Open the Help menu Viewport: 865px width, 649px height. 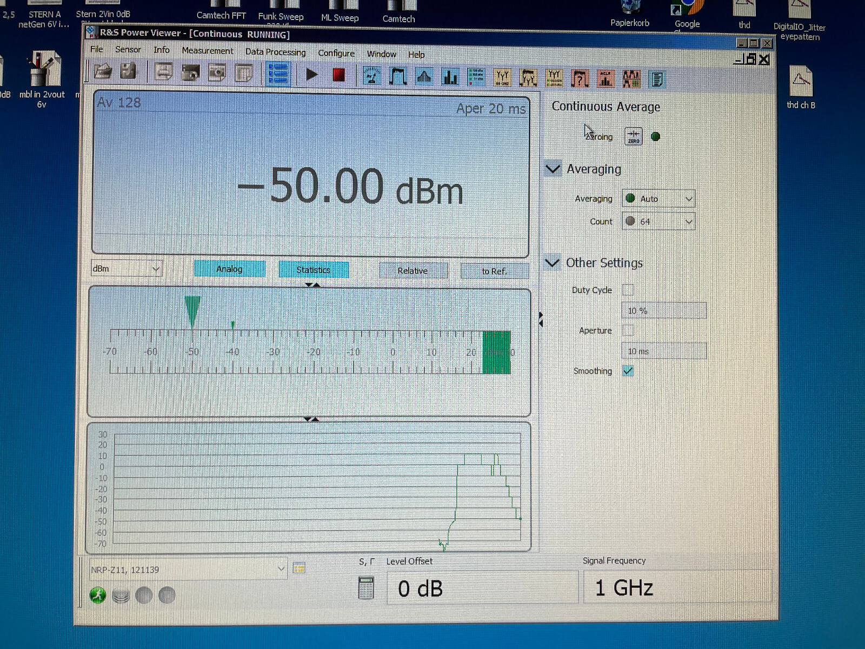416,54
